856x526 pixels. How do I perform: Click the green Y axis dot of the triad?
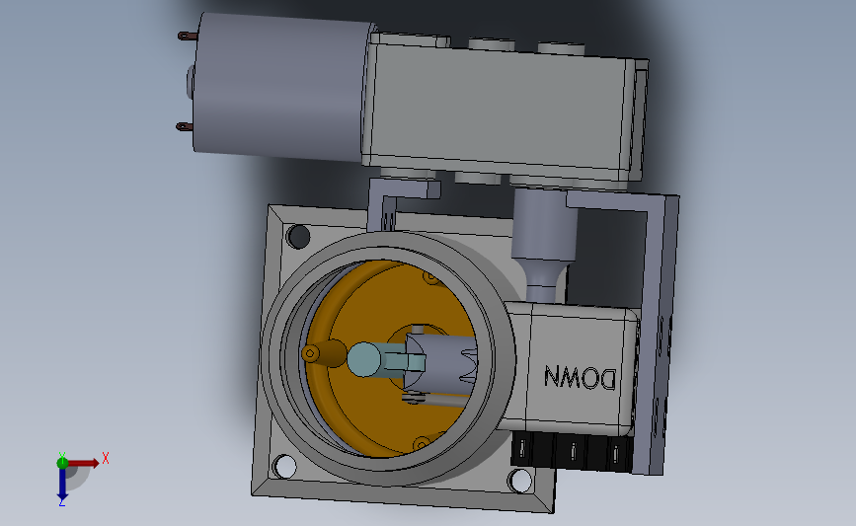(62, 463)
